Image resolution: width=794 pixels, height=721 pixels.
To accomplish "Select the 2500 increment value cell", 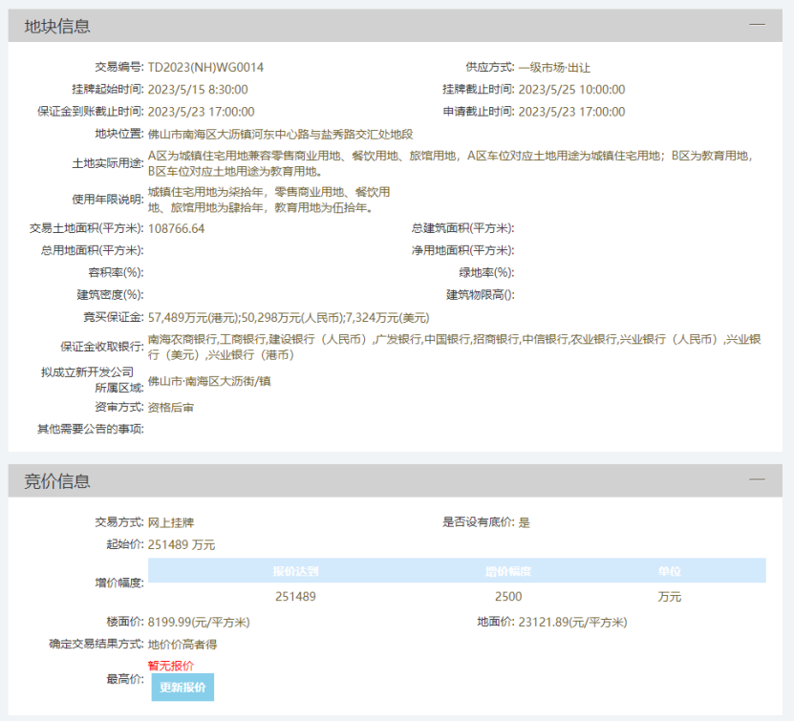I will 508,597.
